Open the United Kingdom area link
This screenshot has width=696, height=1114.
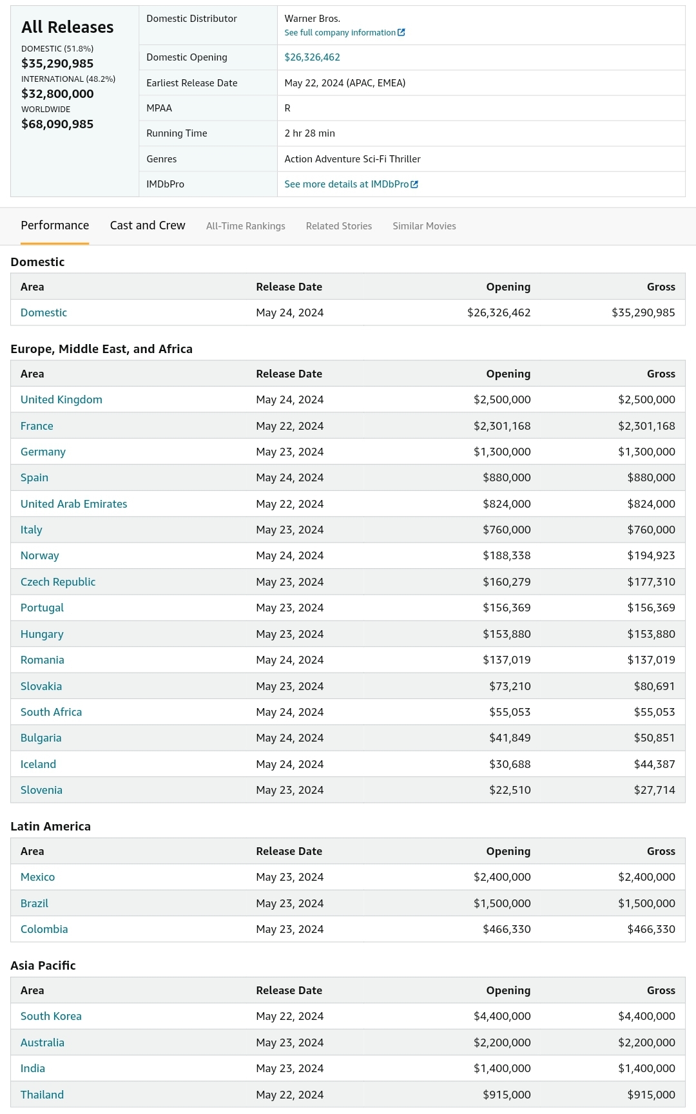61,399
